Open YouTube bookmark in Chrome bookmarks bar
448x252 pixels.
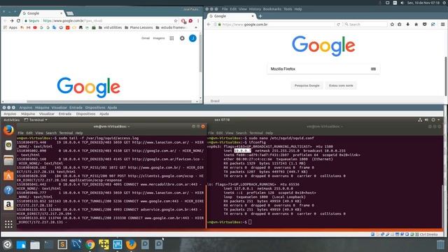click(x=35, y=28)
